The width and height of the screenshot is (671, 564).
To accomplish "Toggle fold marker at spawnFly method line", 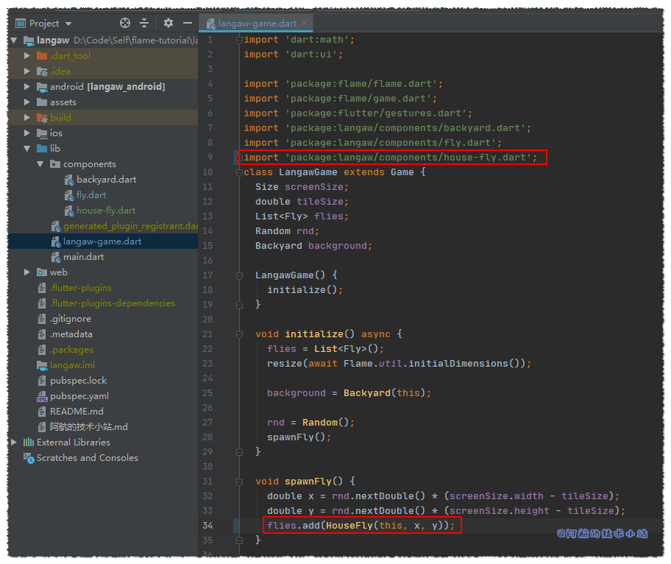I will tap(238, 482).
